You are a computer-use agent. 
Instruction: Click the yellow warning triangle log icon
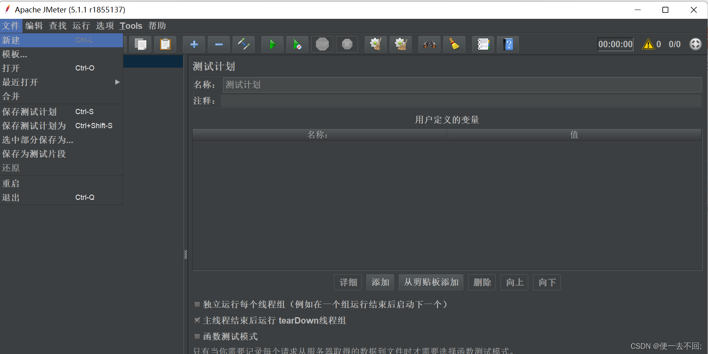click(x=648, y=44)
